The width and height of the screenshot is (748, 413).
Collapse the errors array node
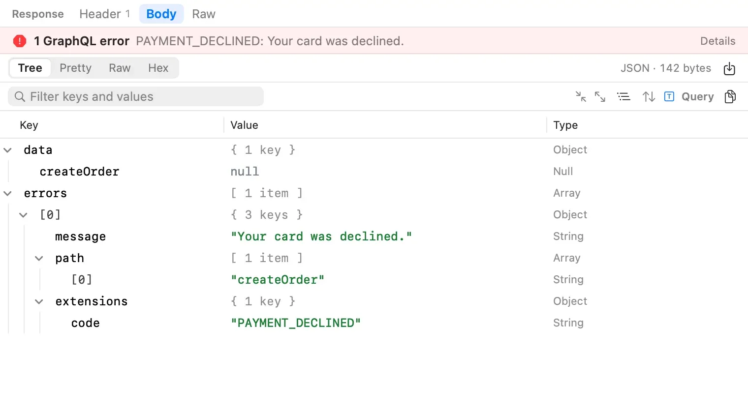[x=7, y=193]
